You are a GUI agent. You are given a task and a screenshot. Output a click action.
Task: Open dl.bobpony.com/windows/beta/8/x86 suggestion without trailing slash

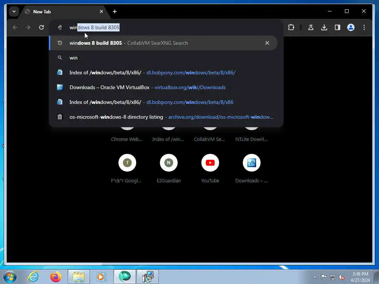click(x=163, y=102)
